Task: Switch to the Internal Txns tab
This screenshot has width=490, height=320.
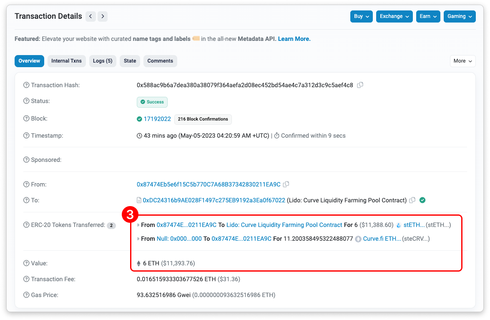Action: point(66,61)
